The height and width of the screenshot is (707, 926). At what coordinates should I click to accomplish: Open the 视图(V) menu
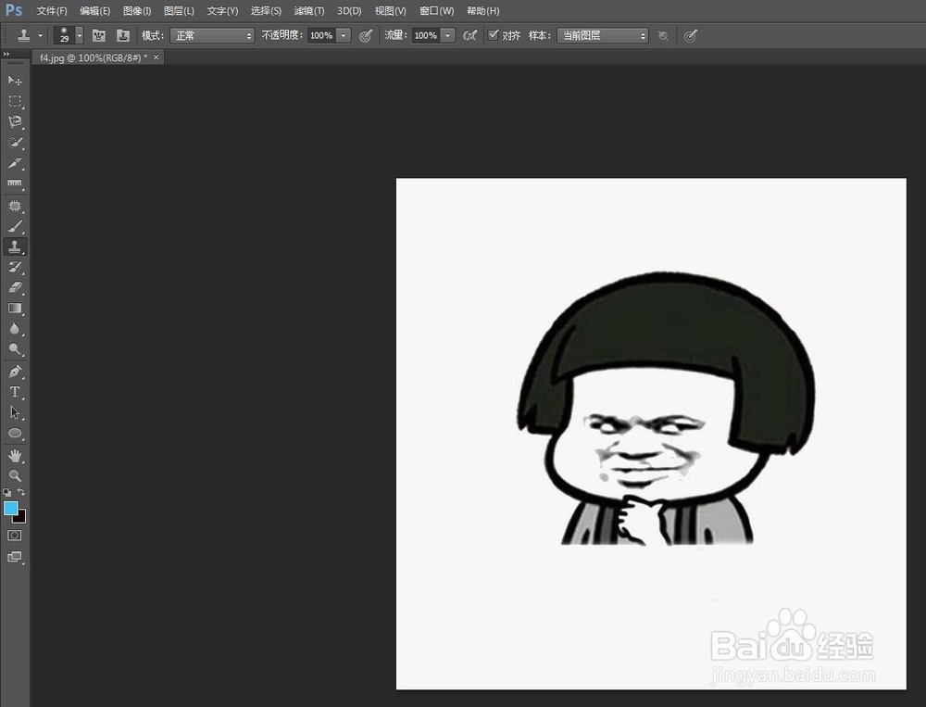coord(391,10)
